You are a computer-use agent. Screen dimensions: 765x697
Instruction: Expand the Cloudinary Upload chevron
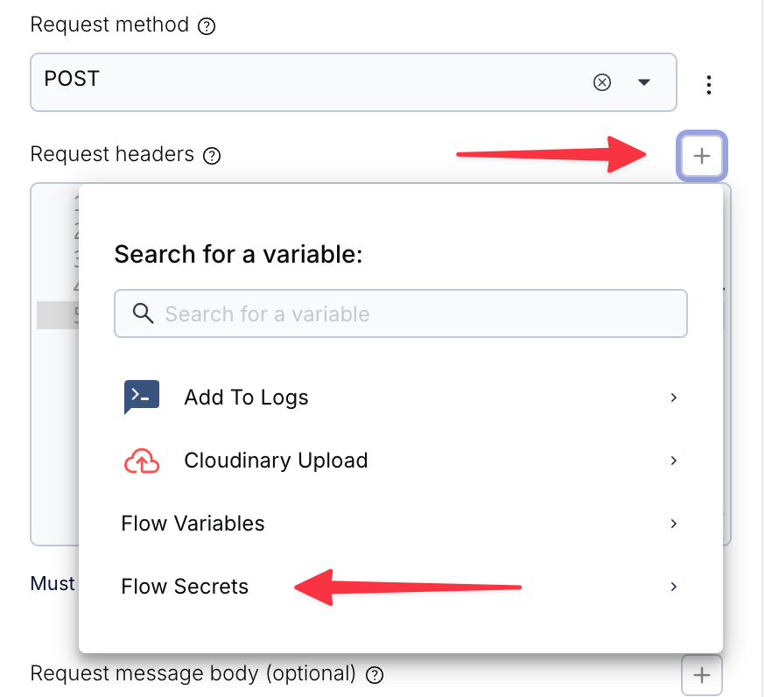point(673,461)
